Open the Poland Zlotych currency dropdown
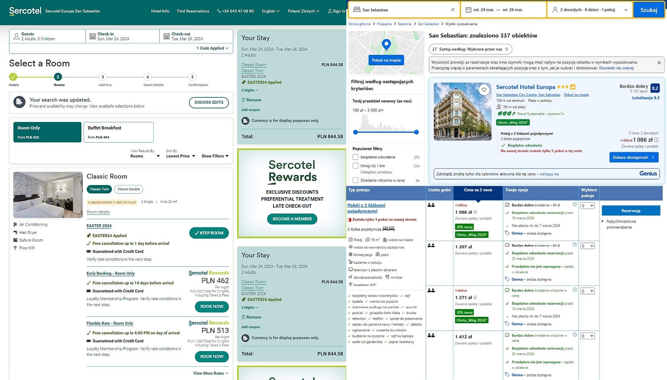 303,11
